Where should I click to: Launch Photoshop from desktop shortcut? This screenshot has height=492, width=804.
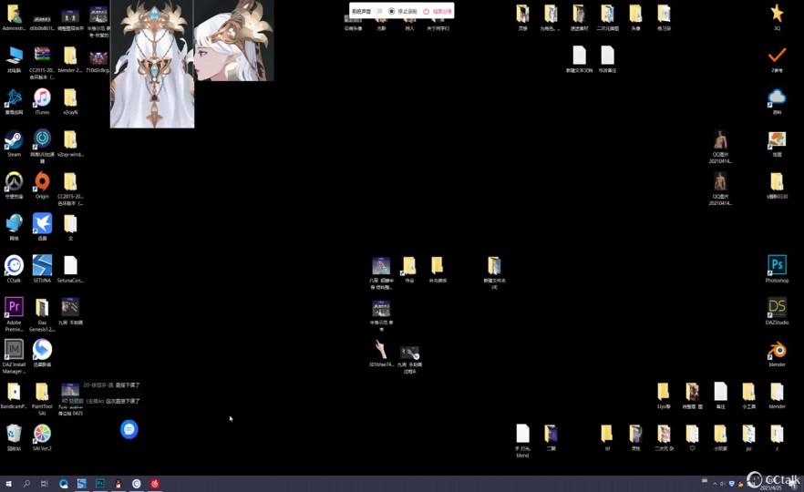(x=777, y=270)
